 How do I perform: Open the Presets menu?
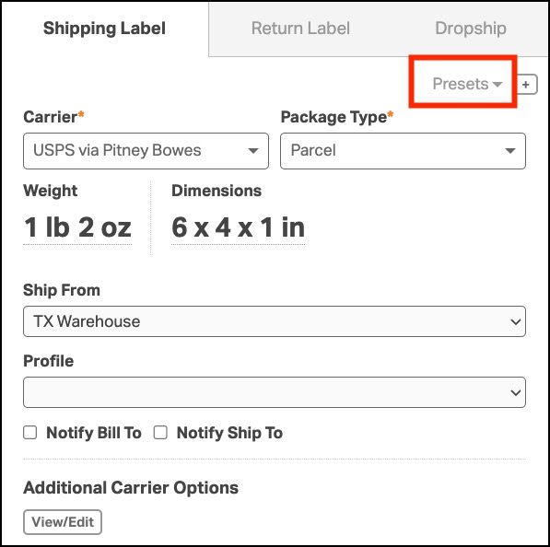pos(467,84)
